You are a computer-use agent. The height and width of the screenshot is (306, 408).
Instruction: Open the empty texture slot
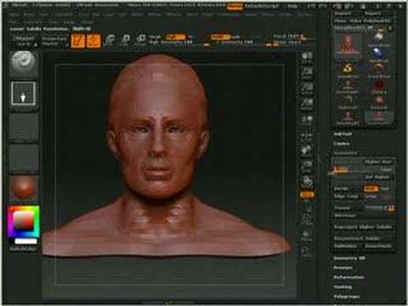[x=23, y=157]
